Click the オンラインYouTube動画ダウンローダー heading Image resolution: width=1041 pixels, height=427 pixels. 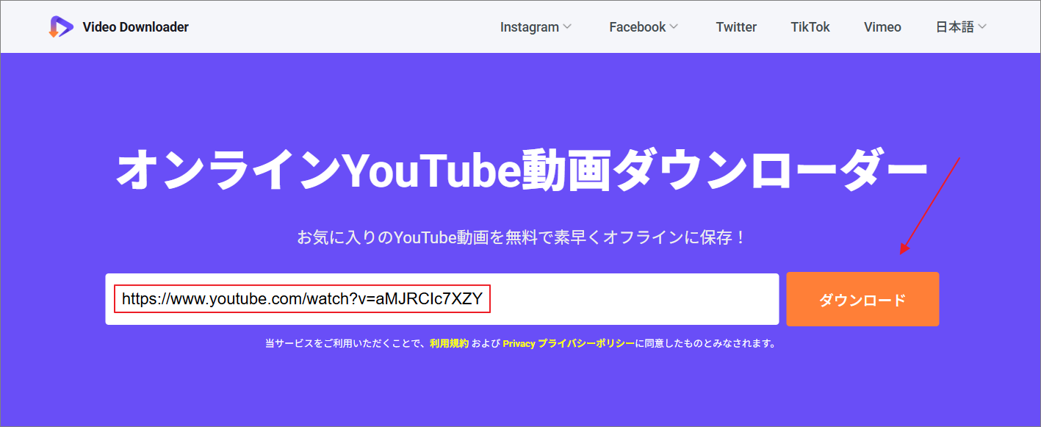click(x=521, y=171)
